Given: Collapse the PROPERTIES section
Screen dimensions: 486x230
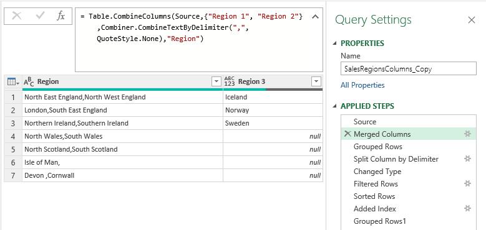Looking at the screenshot, I should [x=335, y=44].
